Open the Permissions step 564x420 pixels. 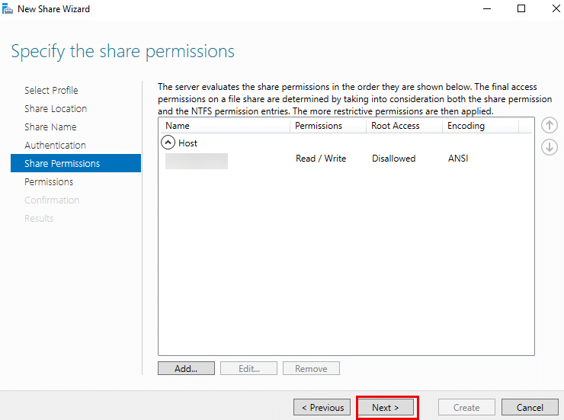[49, 181]
